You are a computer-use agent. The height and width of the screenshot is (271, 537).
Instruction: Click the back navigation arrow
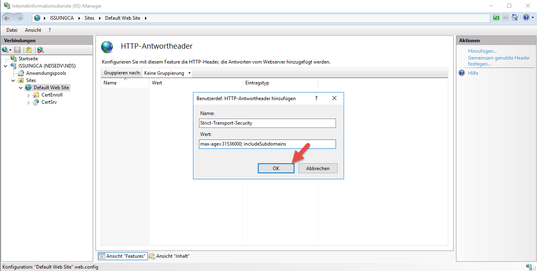(x=7, y=18)
